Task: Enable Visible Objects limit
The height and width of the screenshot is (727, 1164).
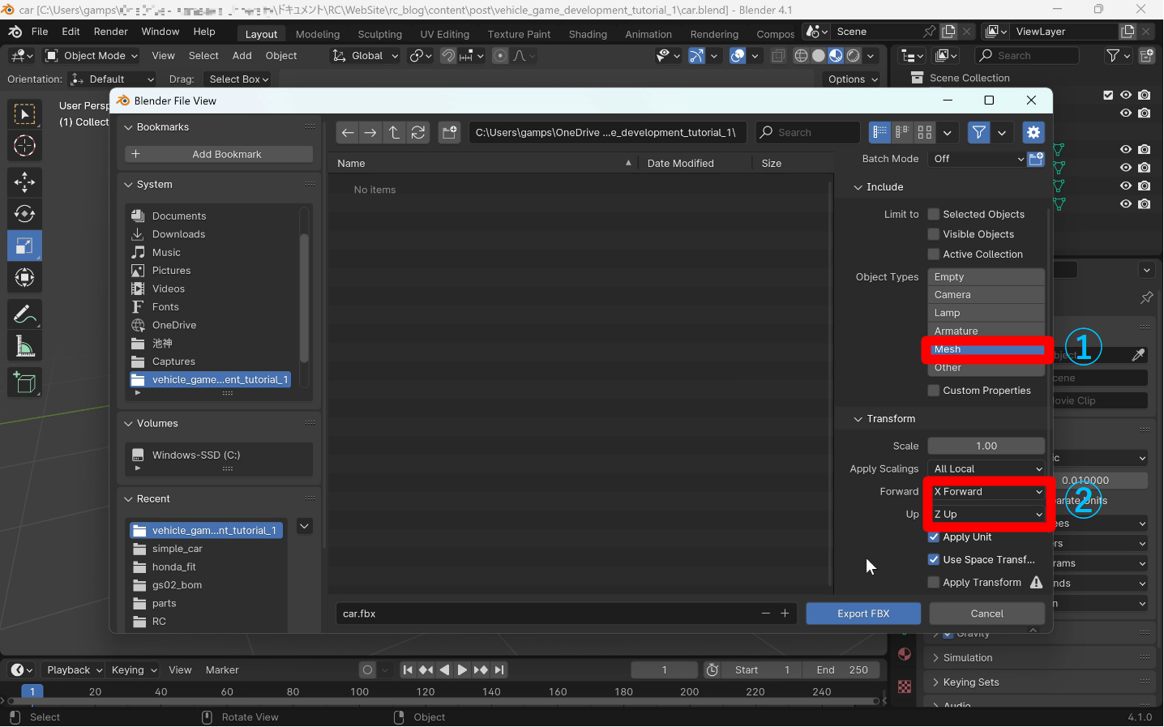Action: [x=934, y=234]
